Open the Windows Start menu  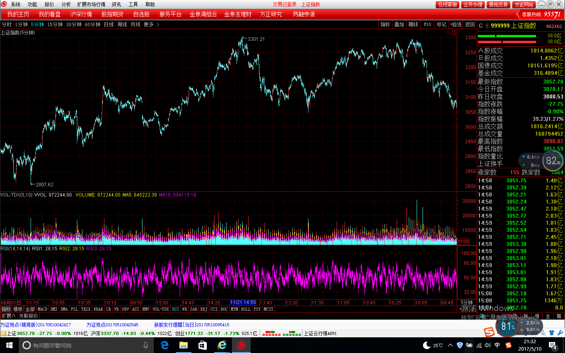(x=9, y=345)
